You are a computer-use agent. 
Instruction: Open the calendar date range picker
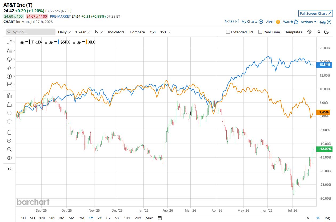[160, 218]
